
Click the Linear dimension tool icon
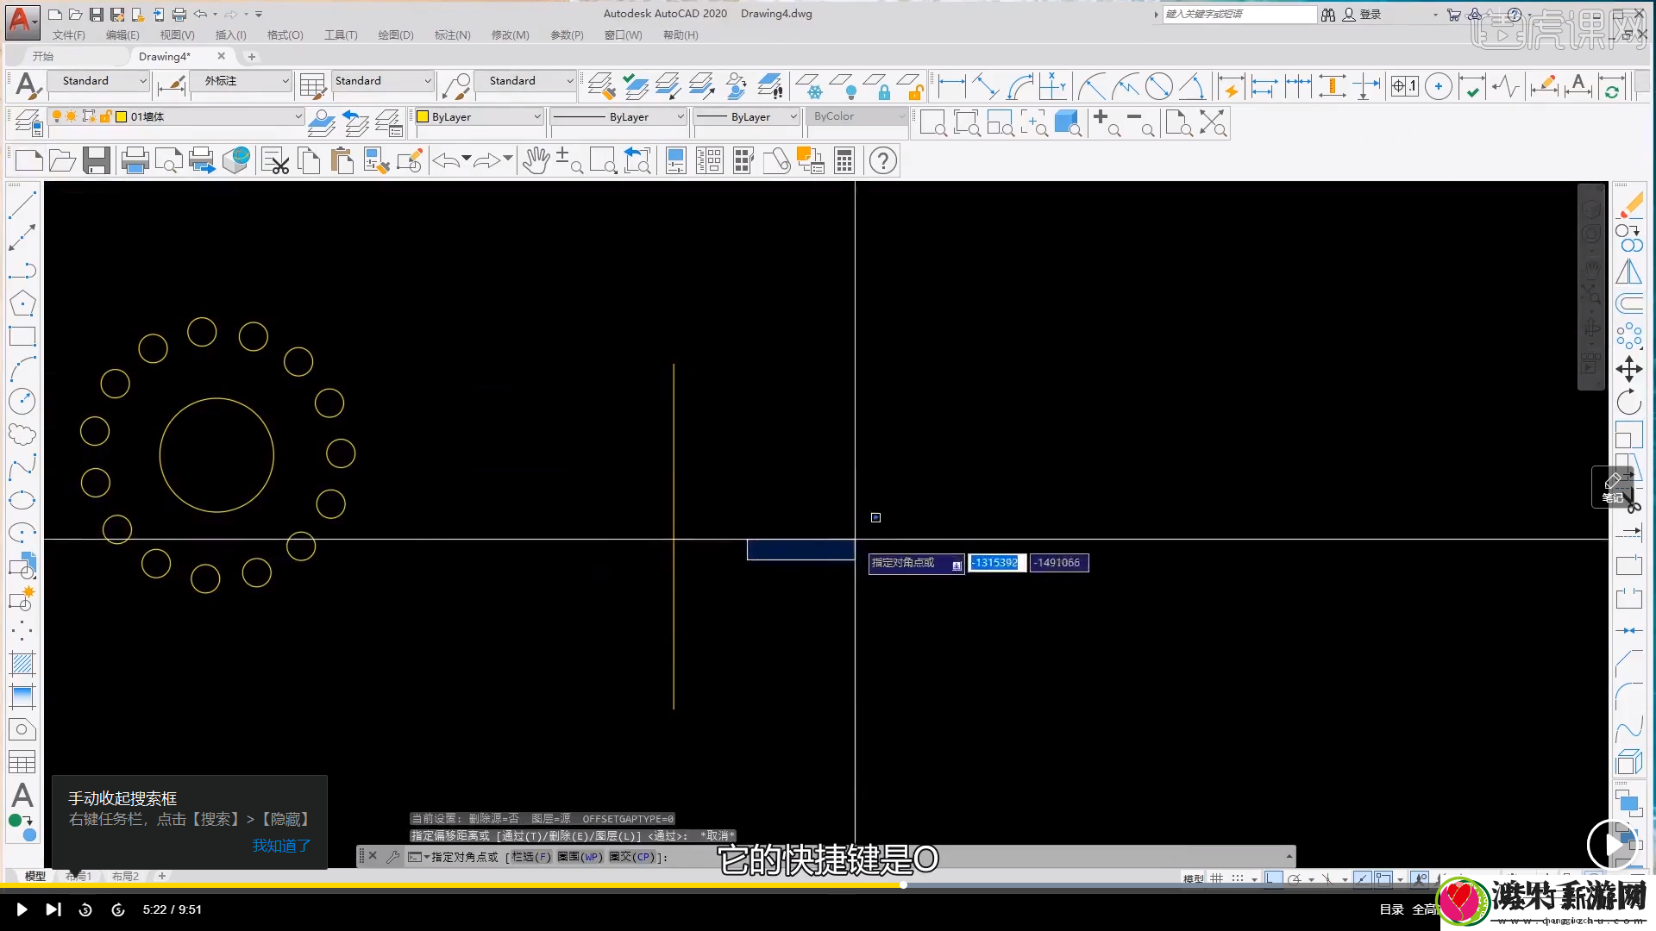pyautogui.click(x=951, y=86)
